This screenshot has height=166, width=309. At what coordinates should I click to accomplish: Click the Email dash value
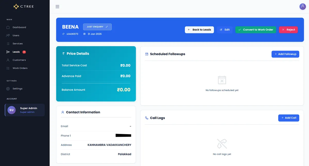click(130, 126)
